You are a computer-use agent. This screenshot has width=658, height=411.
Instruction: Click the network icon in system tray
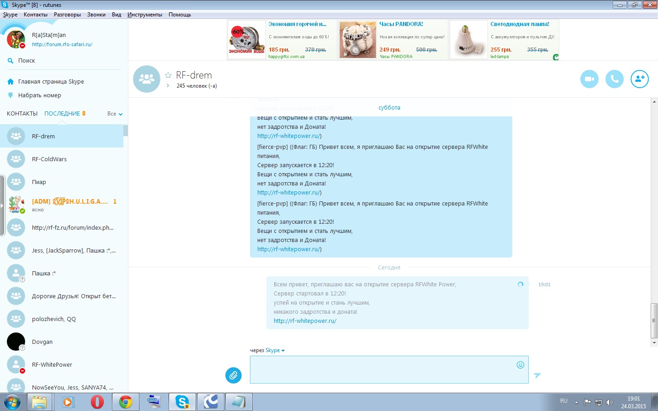[599, 402]
